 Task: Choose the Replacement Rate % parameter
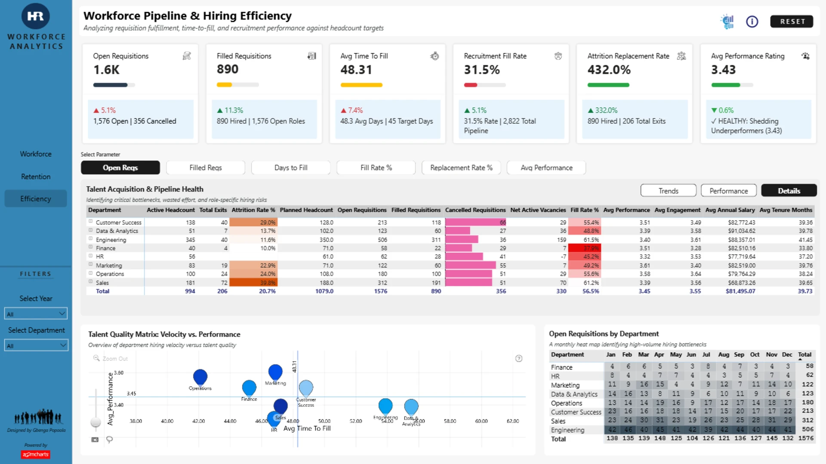(x=461, y=168)
